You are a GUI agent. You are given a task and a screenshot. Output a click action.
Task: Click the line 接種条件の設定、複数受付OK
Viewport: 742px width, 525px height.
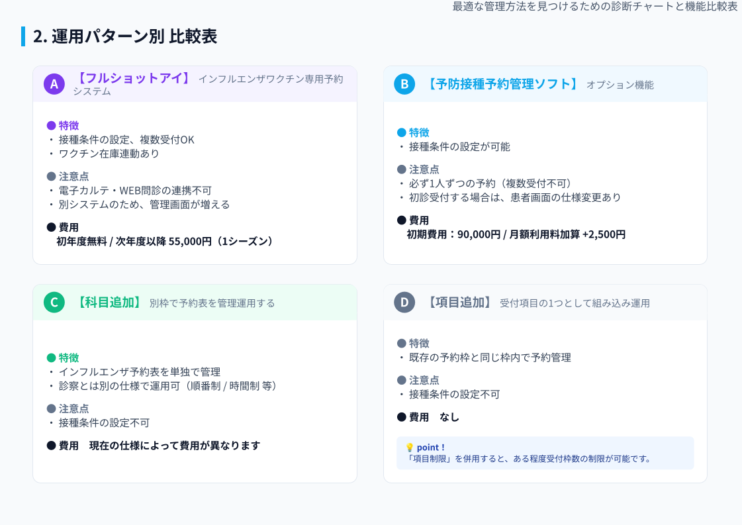click(126, 140)
